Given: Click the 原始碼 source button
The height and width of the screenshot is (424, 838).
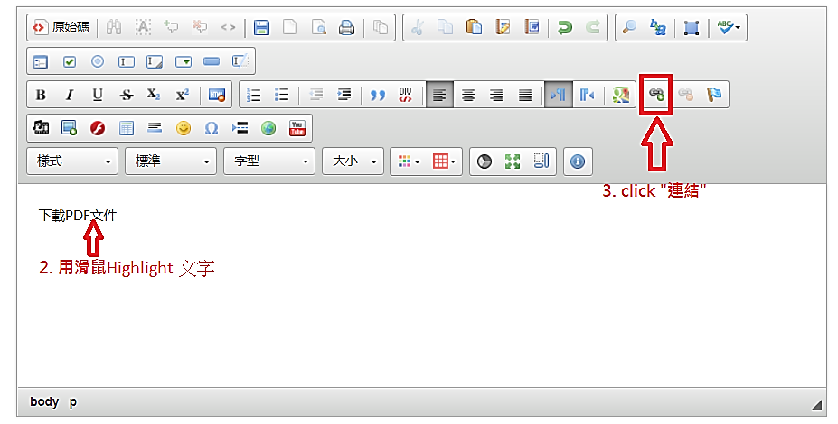Looking at the screenshot, I should [x=61, y=28].
